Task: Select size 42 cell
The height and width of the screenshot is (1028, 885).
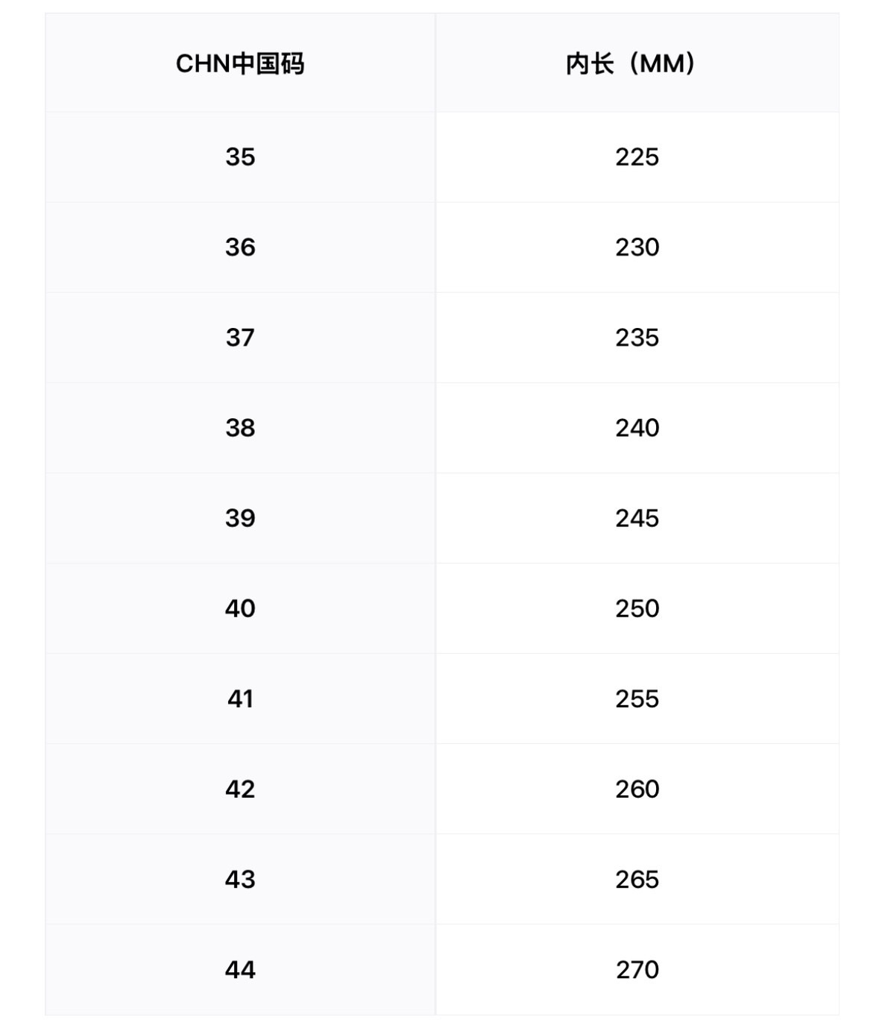Action: (x=240, y=789)
